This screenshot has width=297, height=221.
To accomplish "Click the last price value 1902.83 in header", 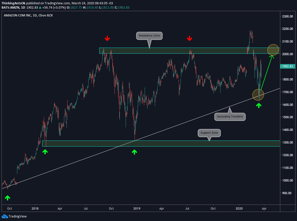I will (x=32, y=8).
